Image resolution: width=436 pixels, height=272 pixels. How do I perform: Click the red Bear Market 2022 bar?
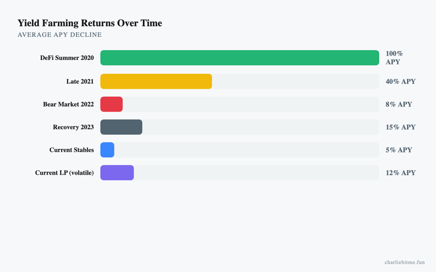[x=112, y=104]
